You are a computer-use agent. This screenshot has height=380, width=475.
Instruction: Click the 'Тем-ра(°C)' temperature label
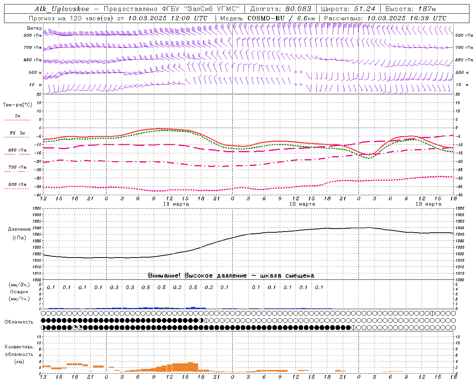click(17, 105)
